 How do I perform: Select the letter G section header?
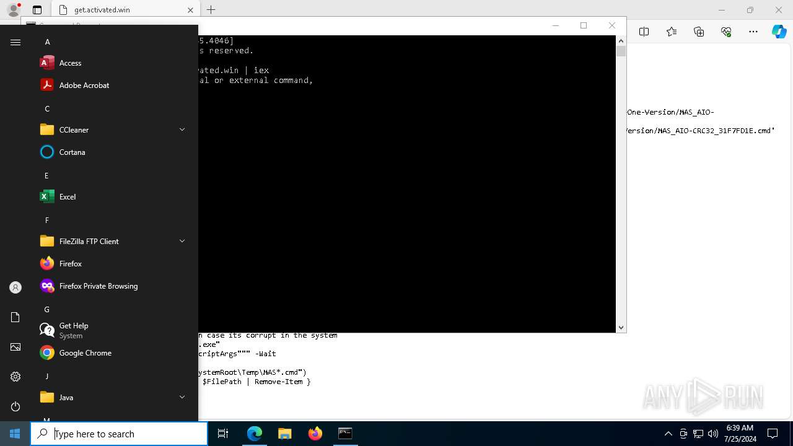(x=47, y=310)
